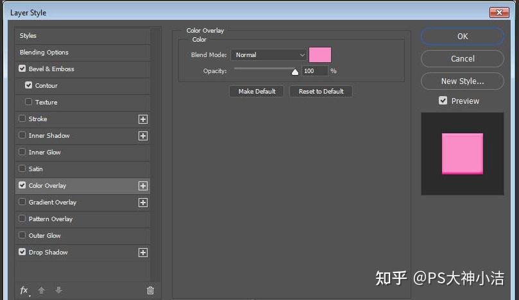519x300 pixels.
Task: Click the Make Default button
Action: click(x=257, y=91)
